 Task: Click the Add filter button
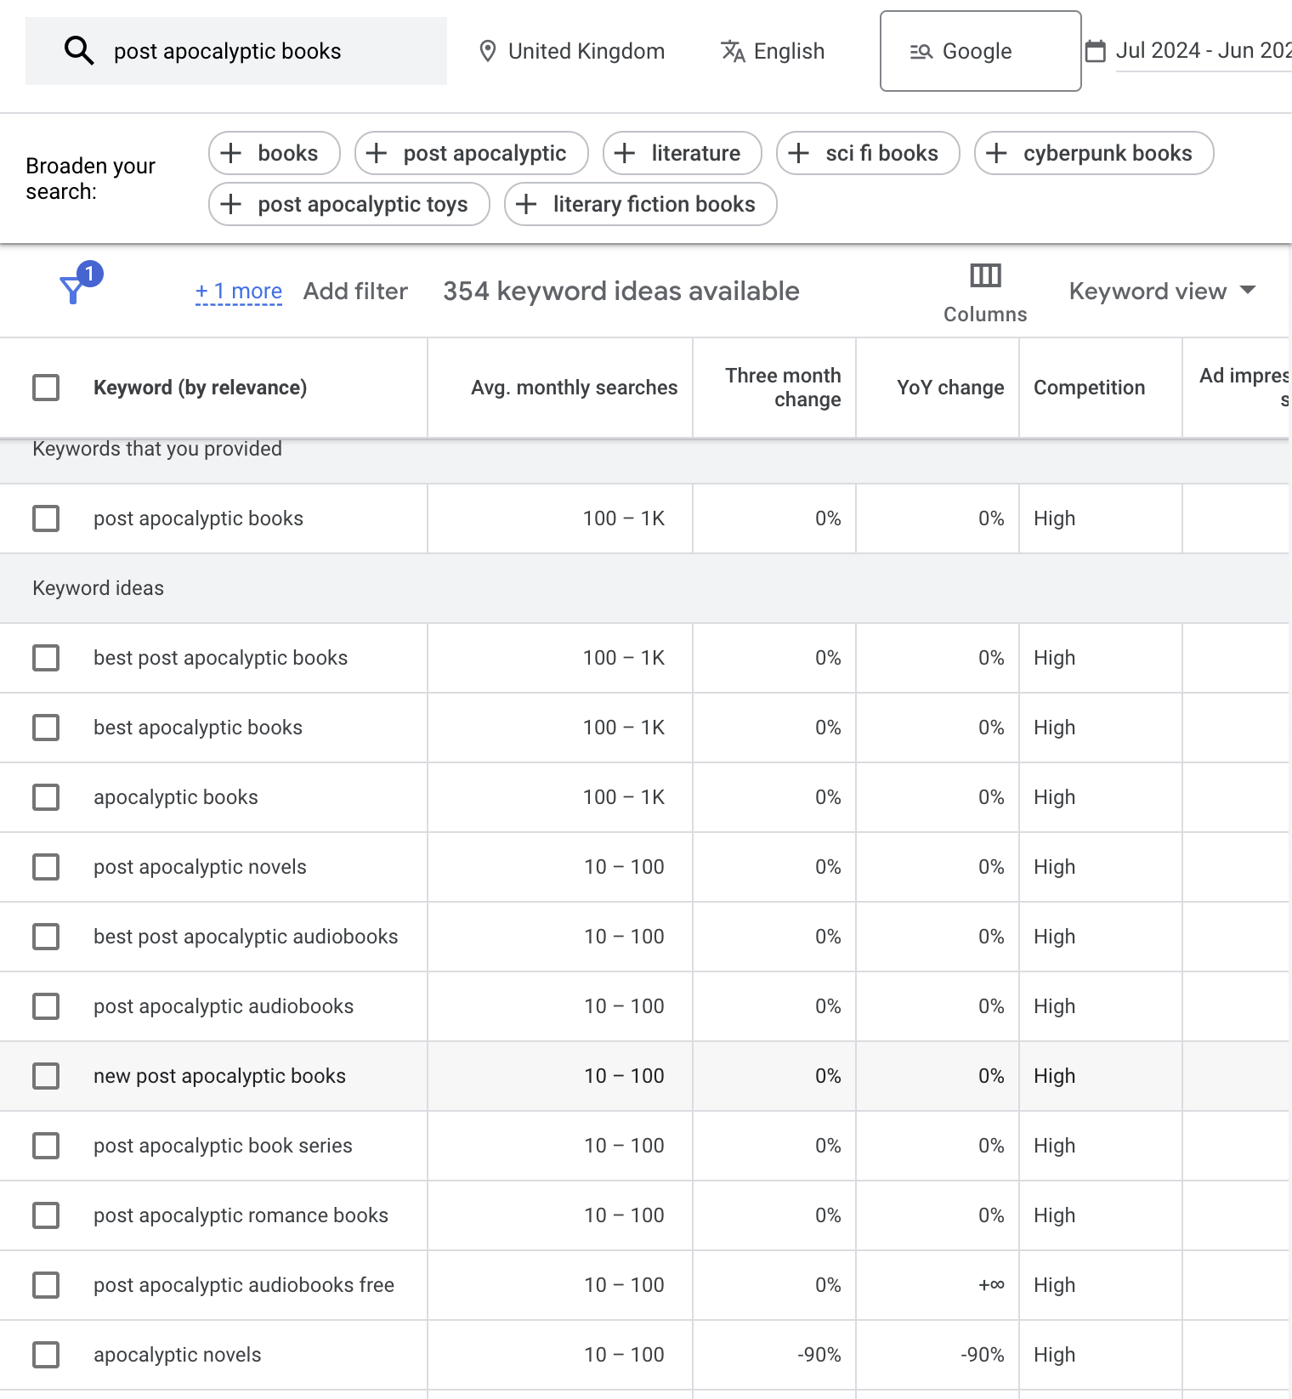coord(355,291)
